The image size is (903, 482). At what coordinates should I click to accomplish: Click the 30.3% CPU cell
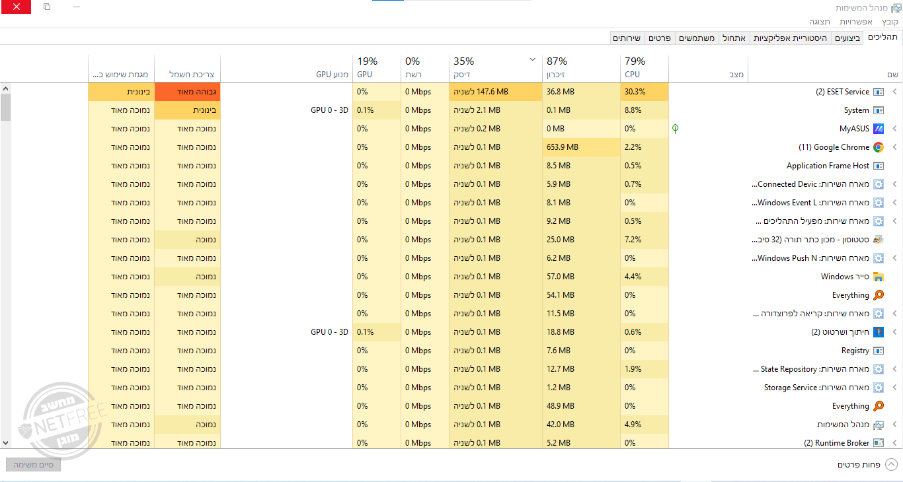coord(645,92)
